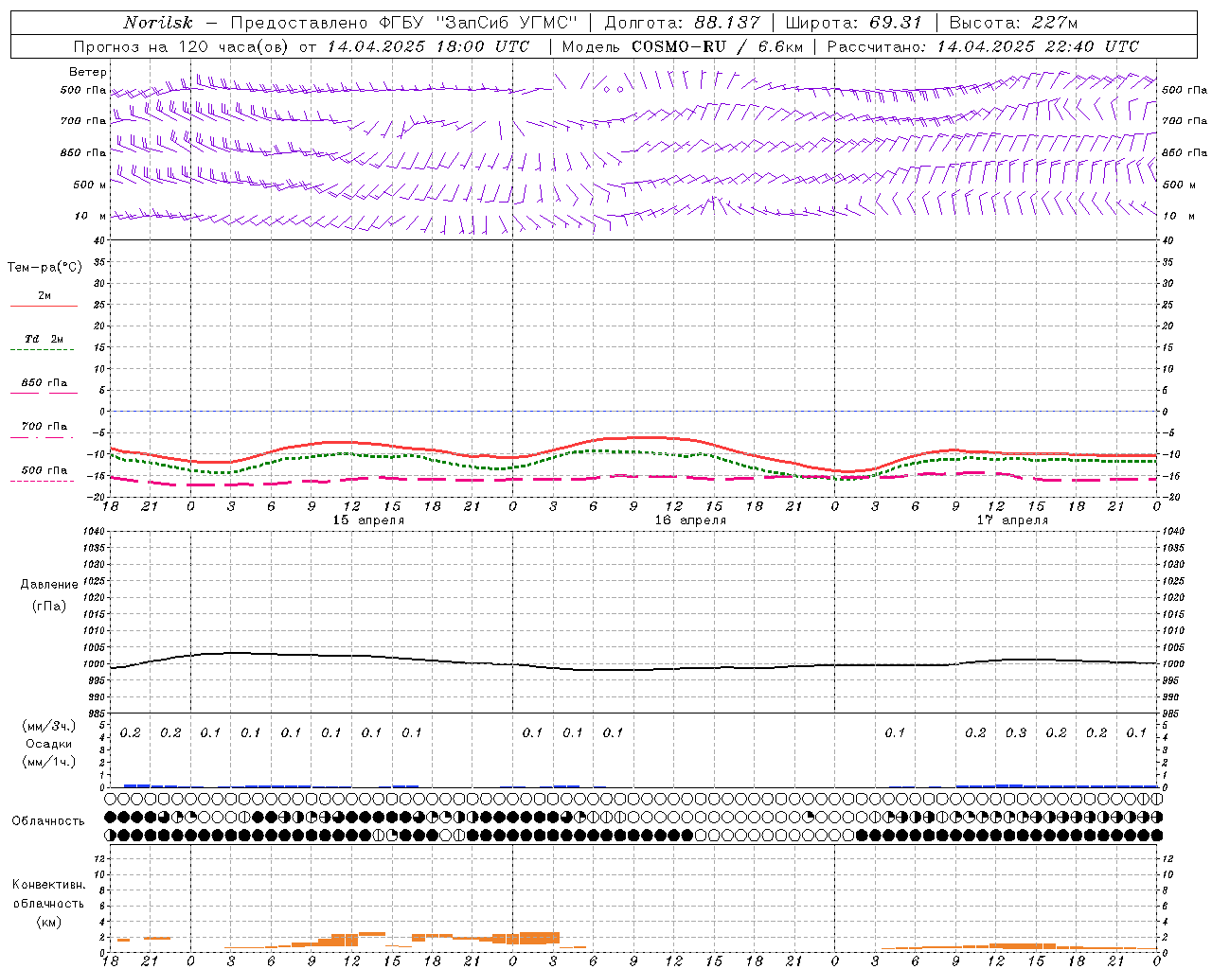Click the Td 2м legend entry
The width and height of the screenshot is (1212, 969).
(45, 339)
